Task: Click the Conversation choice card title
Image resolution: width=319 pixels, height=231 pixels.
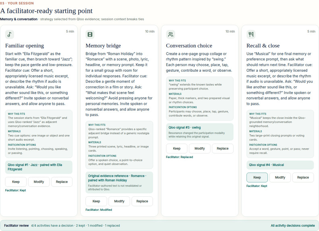Action: coord(189,46)
